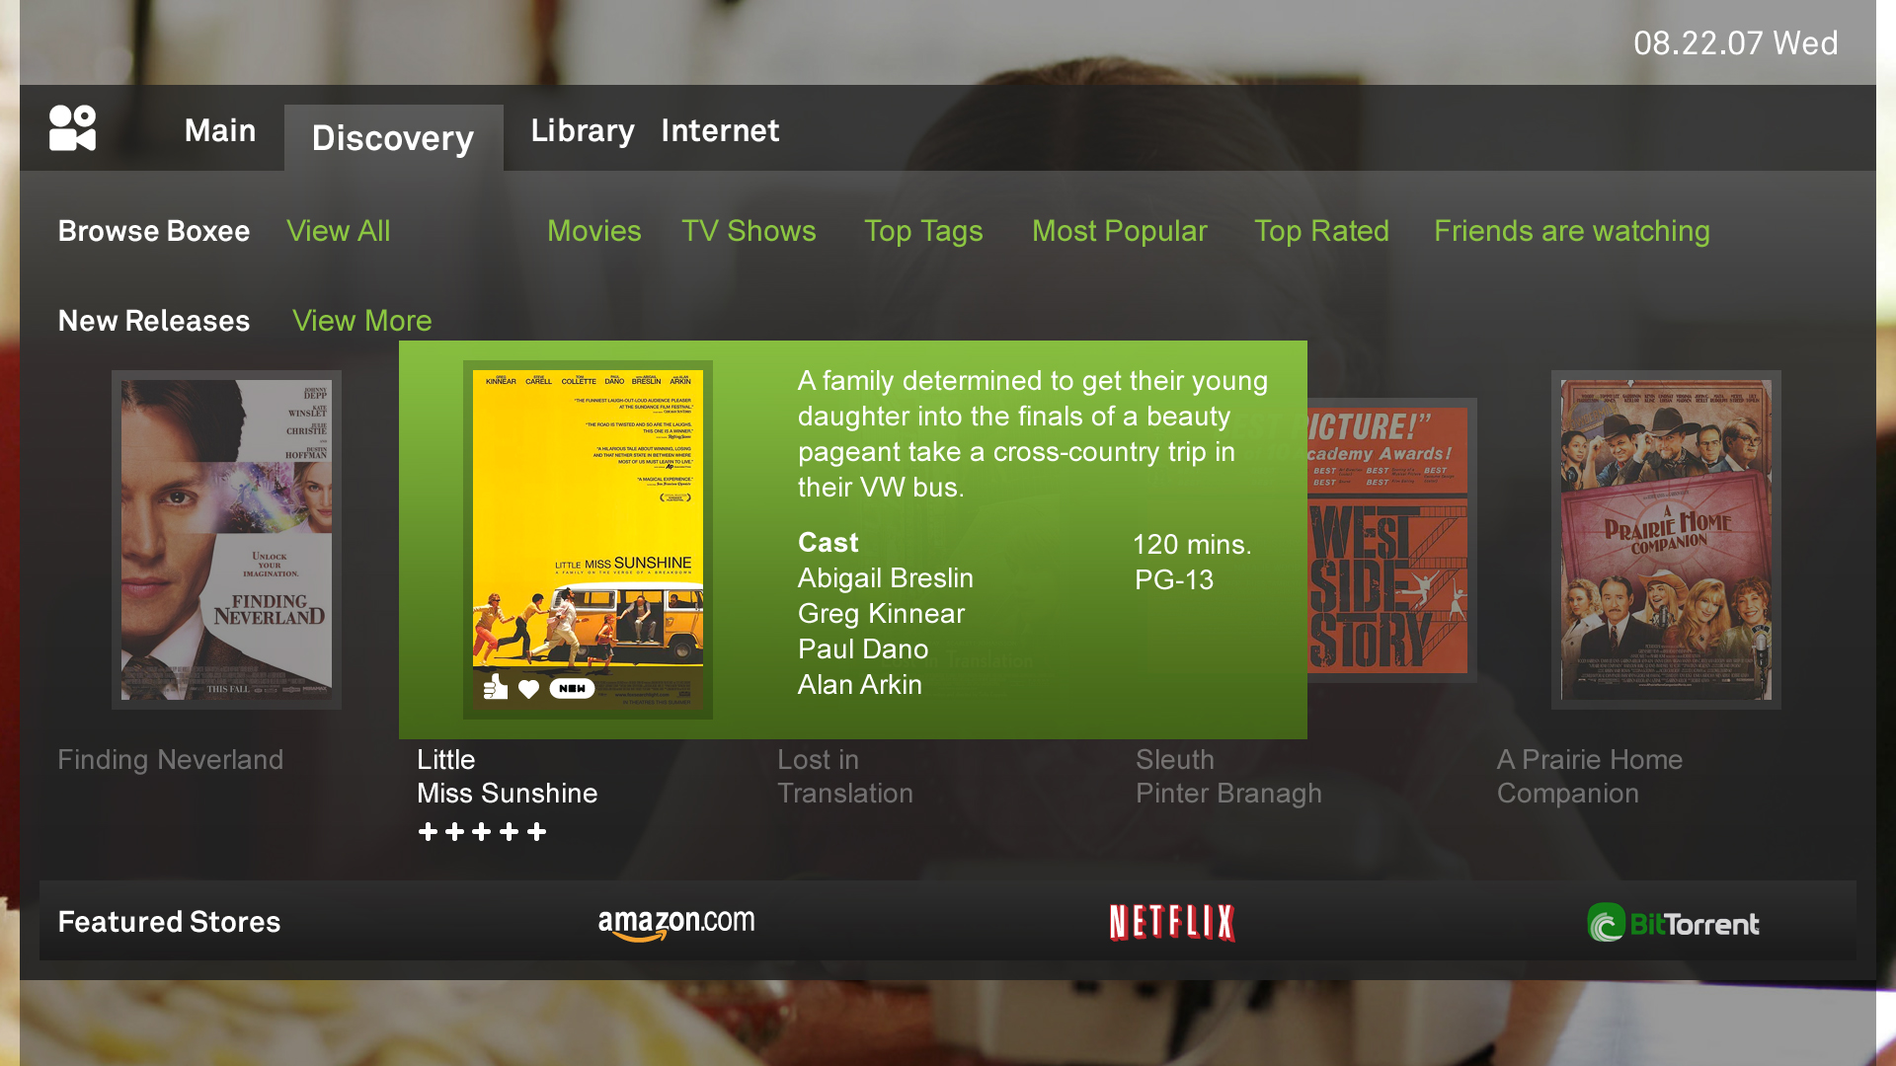The height and width of the screenshot is (1066, 1896).
Task: Open the BitTorrent store logo
Action: pos(1673,923)
